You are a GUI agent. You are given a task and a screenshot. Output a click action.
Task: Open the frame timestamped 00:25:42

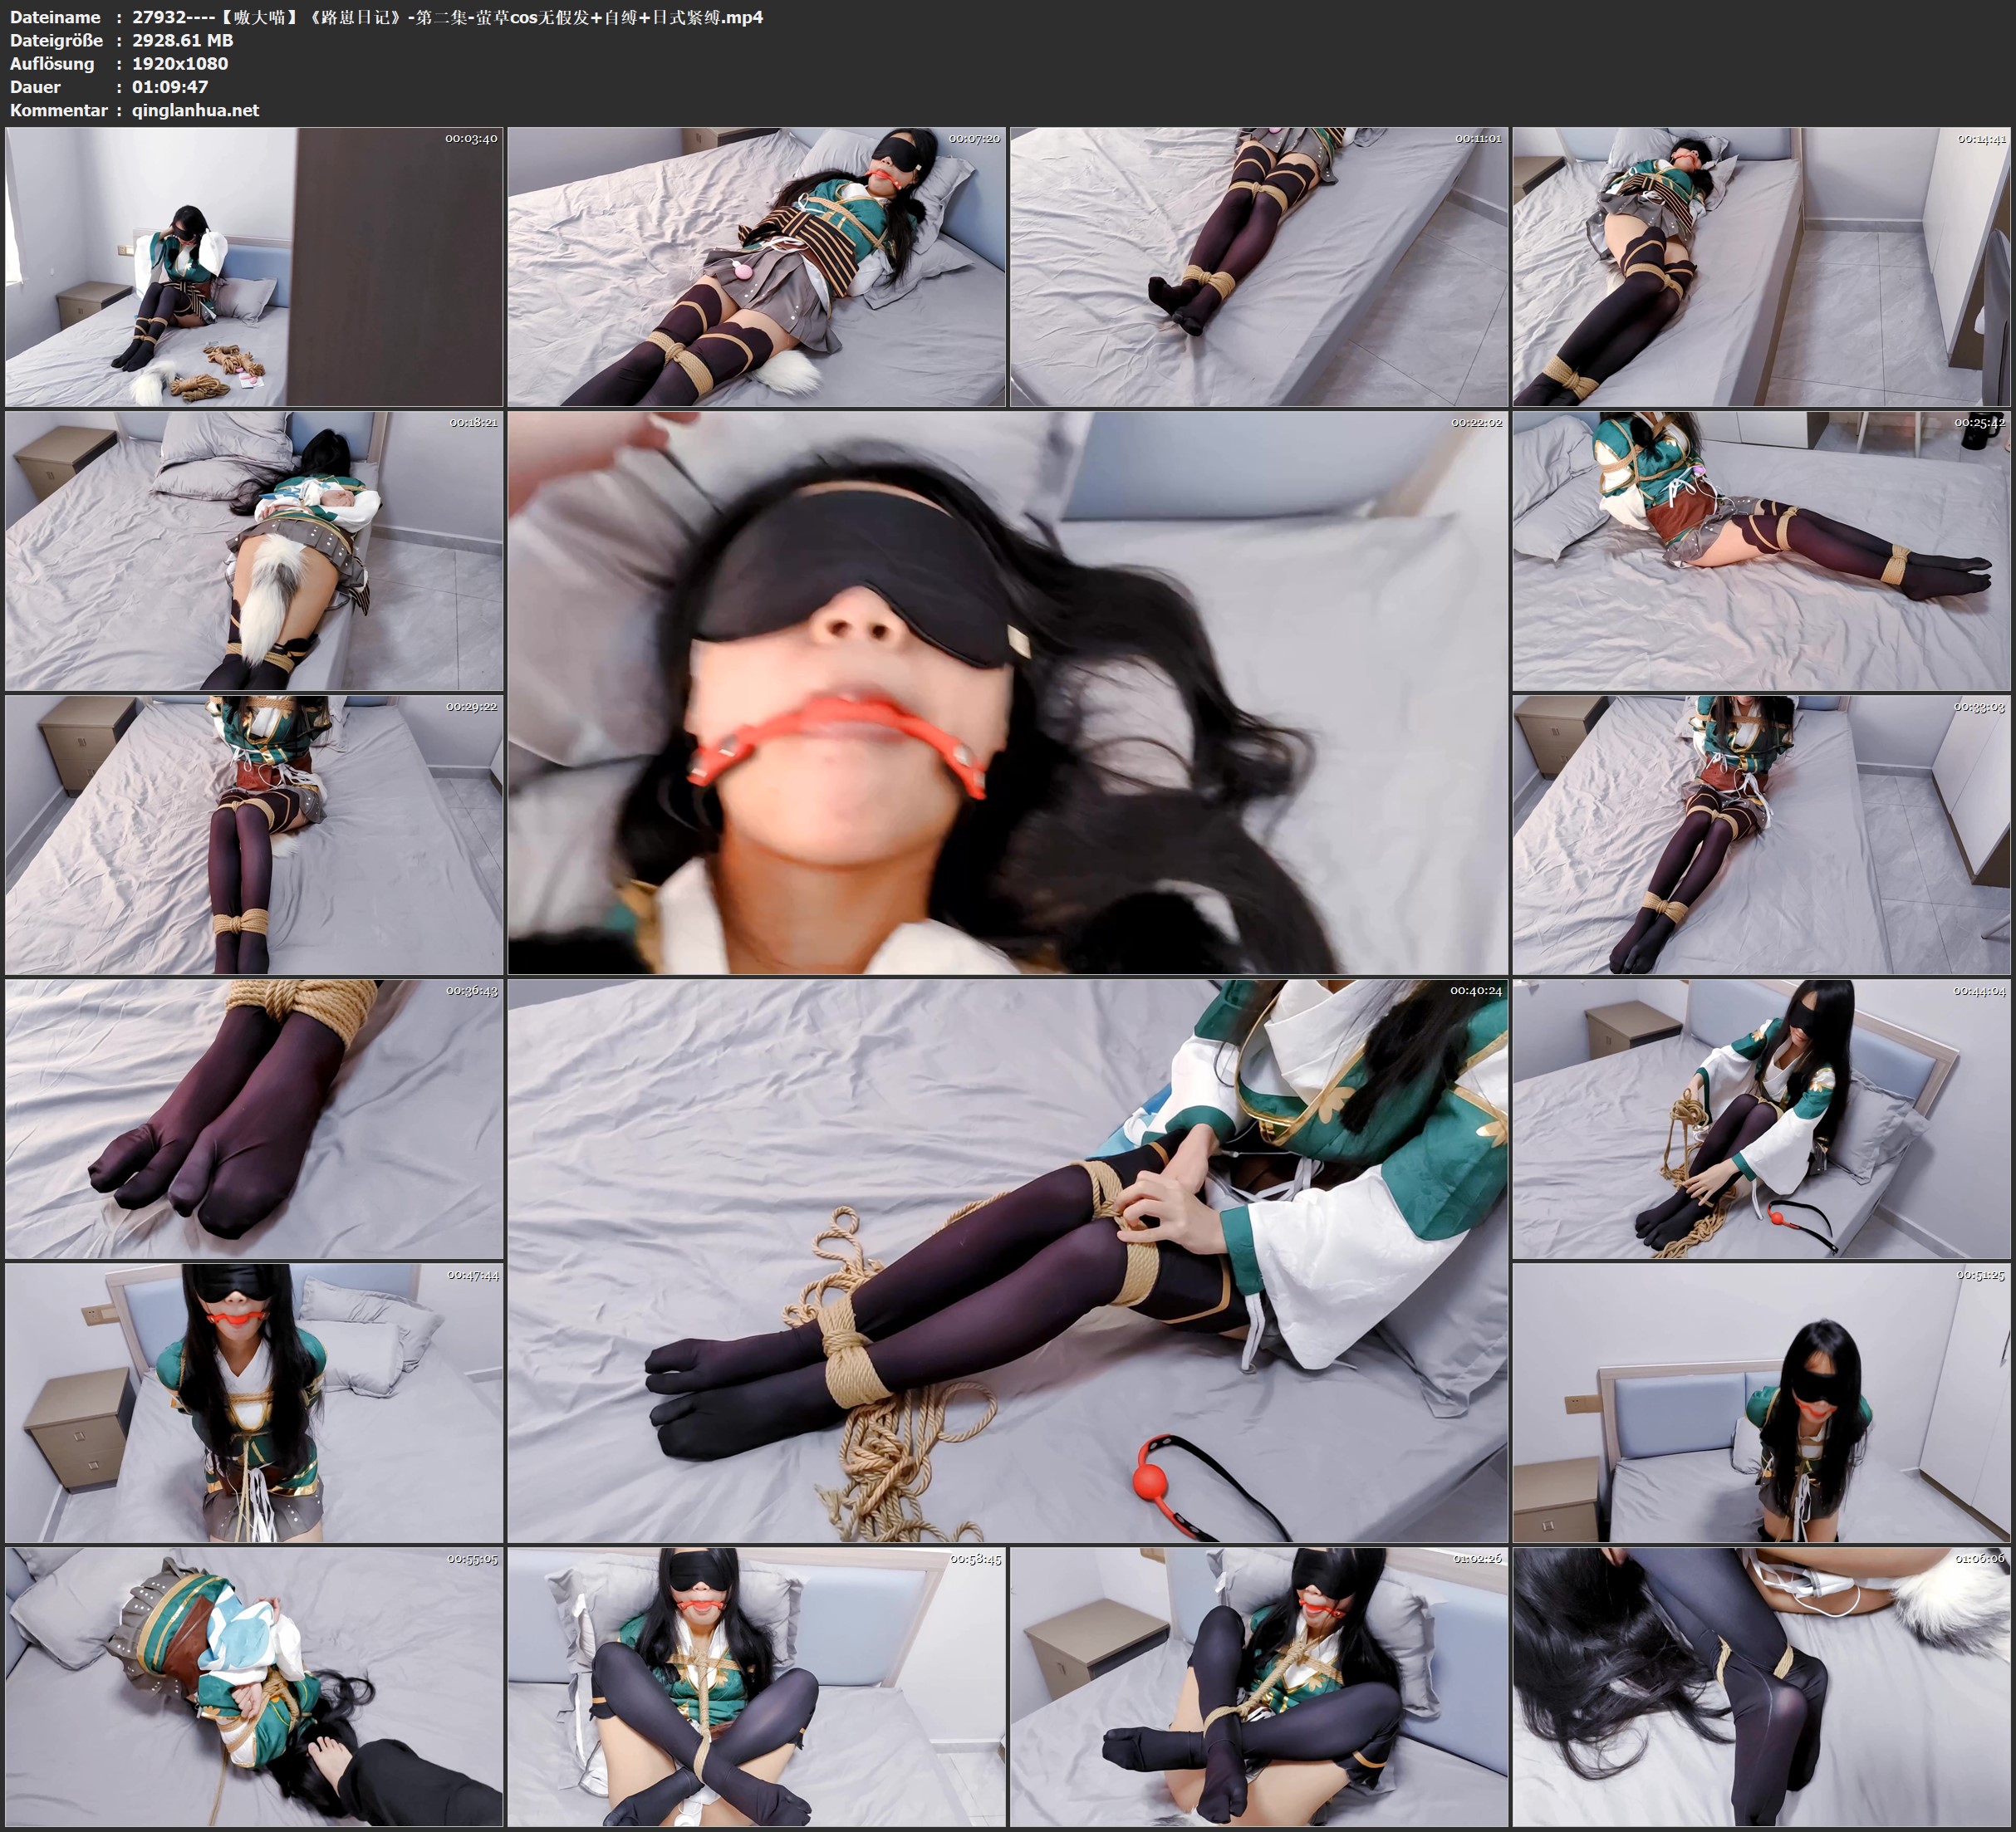click(1761, 550)
